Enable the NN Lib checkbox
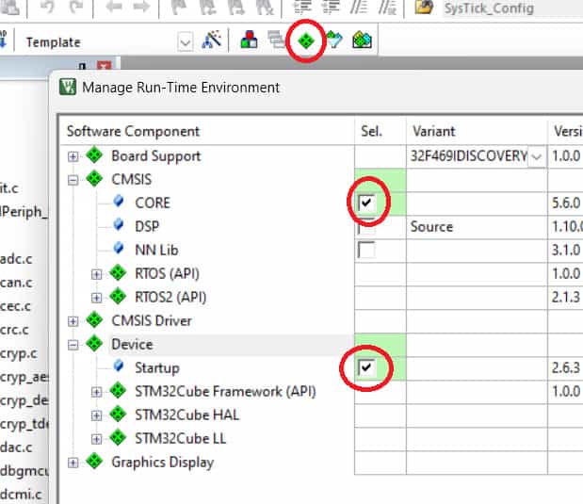Screen dimensions: 583x504 [366, 250]
